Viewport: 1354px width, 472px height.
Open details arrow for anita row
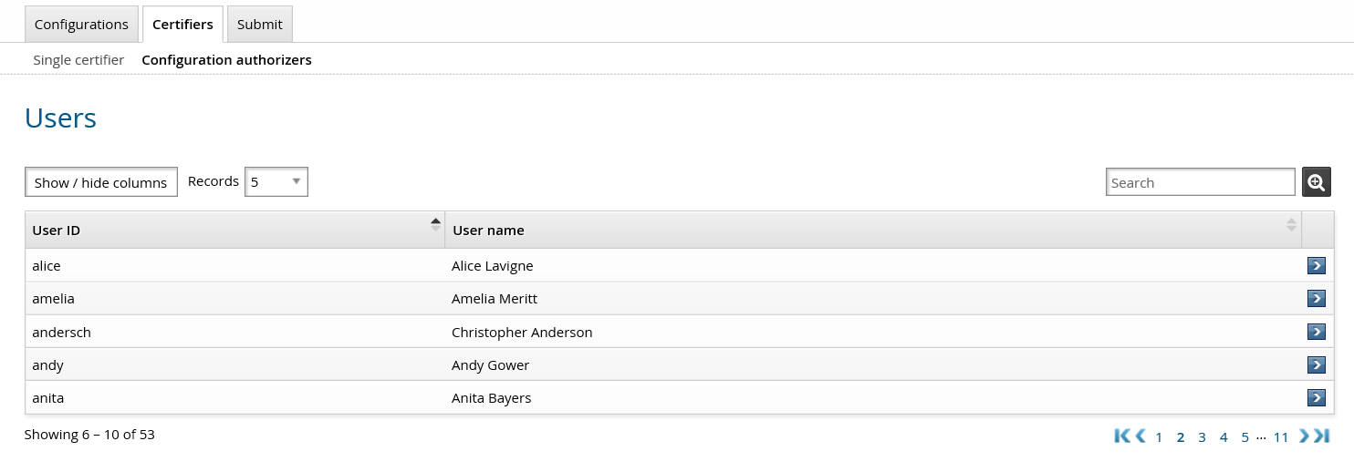tap(1316, 397)
